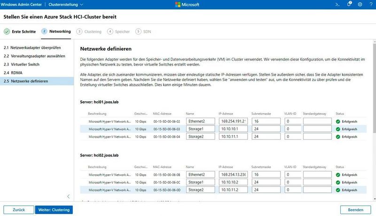Click success status icon for 10.10.10.2 row
This screenshot has width=376, height=216.
tap(338, 182)
